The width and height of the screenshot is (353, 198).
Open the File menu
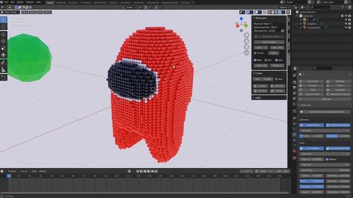(6, 2)
